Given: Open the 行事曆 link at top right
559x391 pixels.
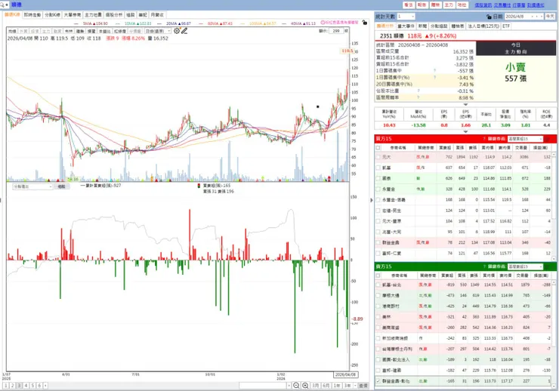Looking at the screenshot, I should coord(519,5).
